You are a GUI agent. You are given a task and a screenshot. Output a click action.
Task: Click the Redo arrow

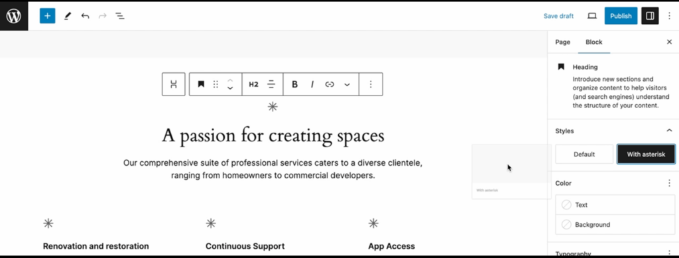[x=103, y=16]
